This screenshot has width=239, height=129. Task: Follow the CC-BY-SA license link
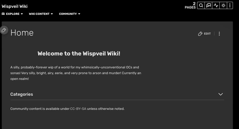click(x=78, y=109)
